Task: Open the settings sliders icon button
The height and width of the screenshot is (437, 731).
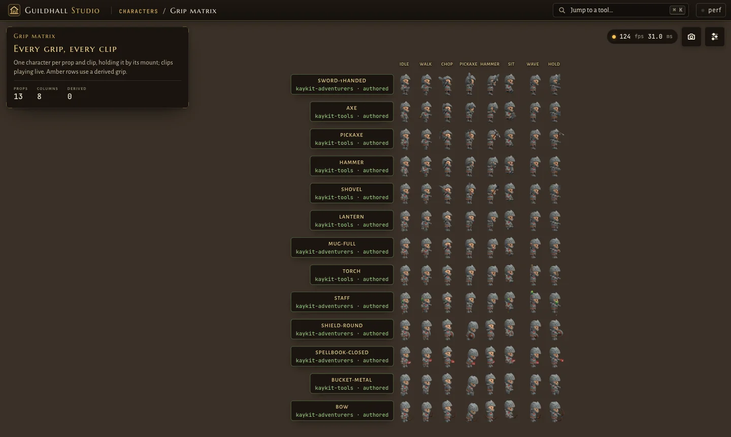Action: click(x=715, y=37)
